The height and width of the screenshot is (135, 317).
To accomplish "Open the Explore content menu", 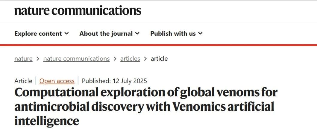I will click(x=42, y=33).
